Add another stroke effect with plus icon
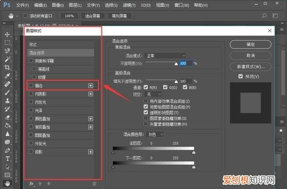Image resolution: width=287 pixels, height=189 pixels. tap(90, 85)
